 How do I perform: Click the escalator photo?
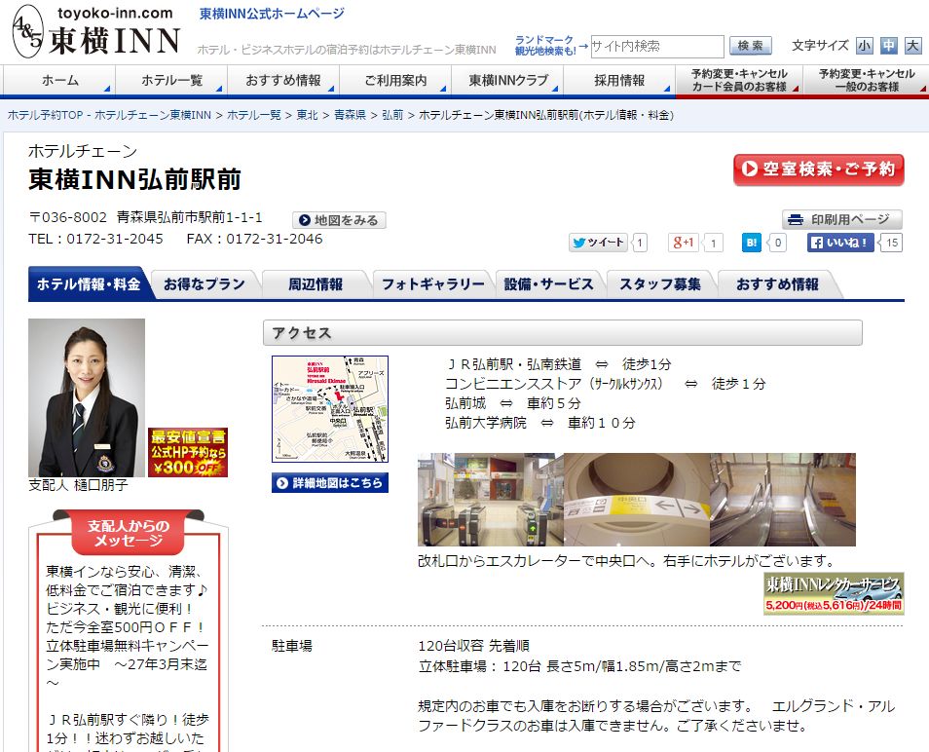(783, 500)
